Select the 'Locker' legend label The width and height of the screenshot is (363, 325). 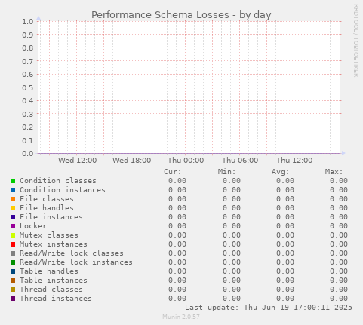pyautogui.click(x=33, y=226)
